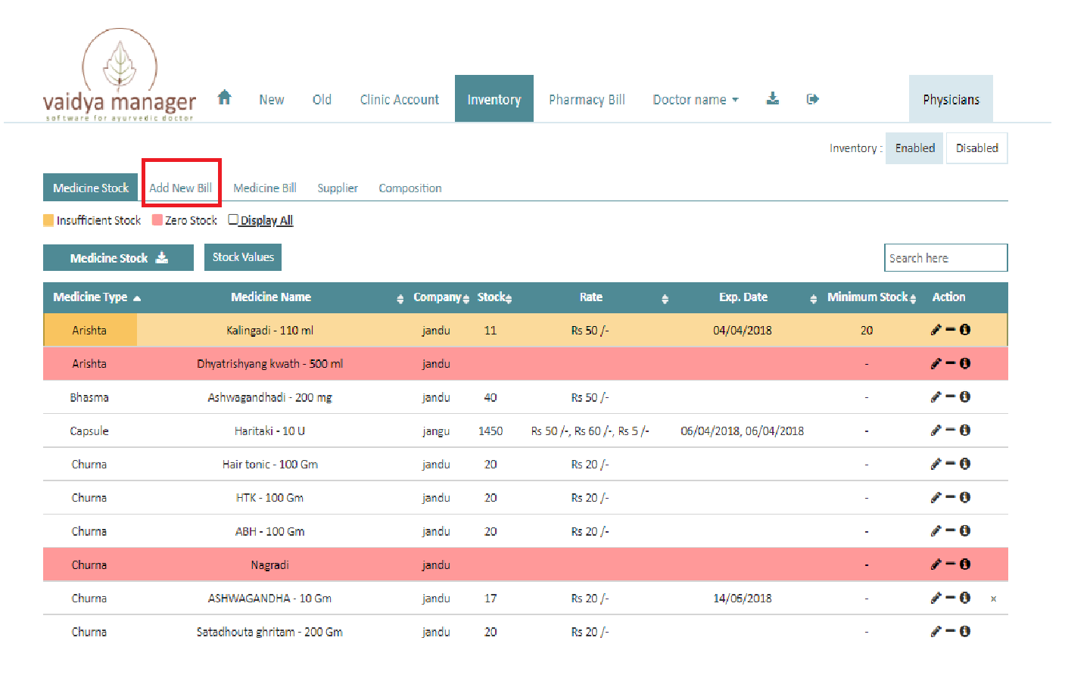Select the jangu company cell
This screenshot has width=1090, height=681.
pos(436,431)
